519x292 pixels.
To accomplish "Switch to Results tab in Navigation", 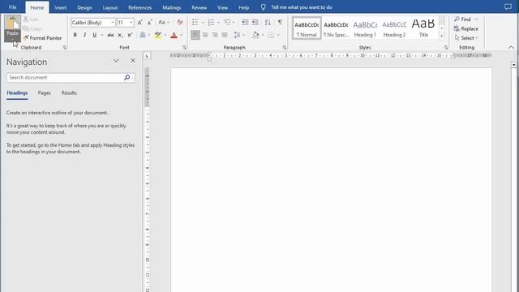I will pyautogui.click(x=69, y=93).
